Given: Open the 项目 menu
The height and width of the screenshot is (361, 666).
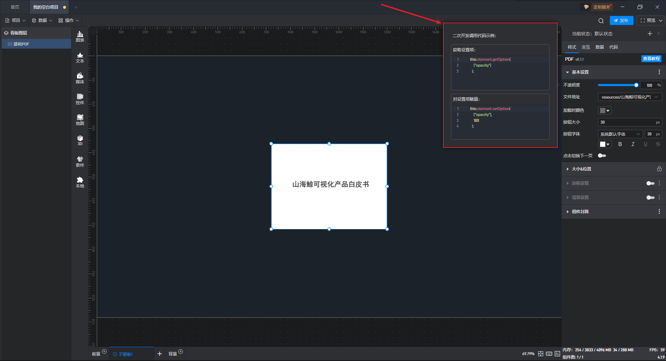Looking at the screenshot, I should [x=15, y=20].
